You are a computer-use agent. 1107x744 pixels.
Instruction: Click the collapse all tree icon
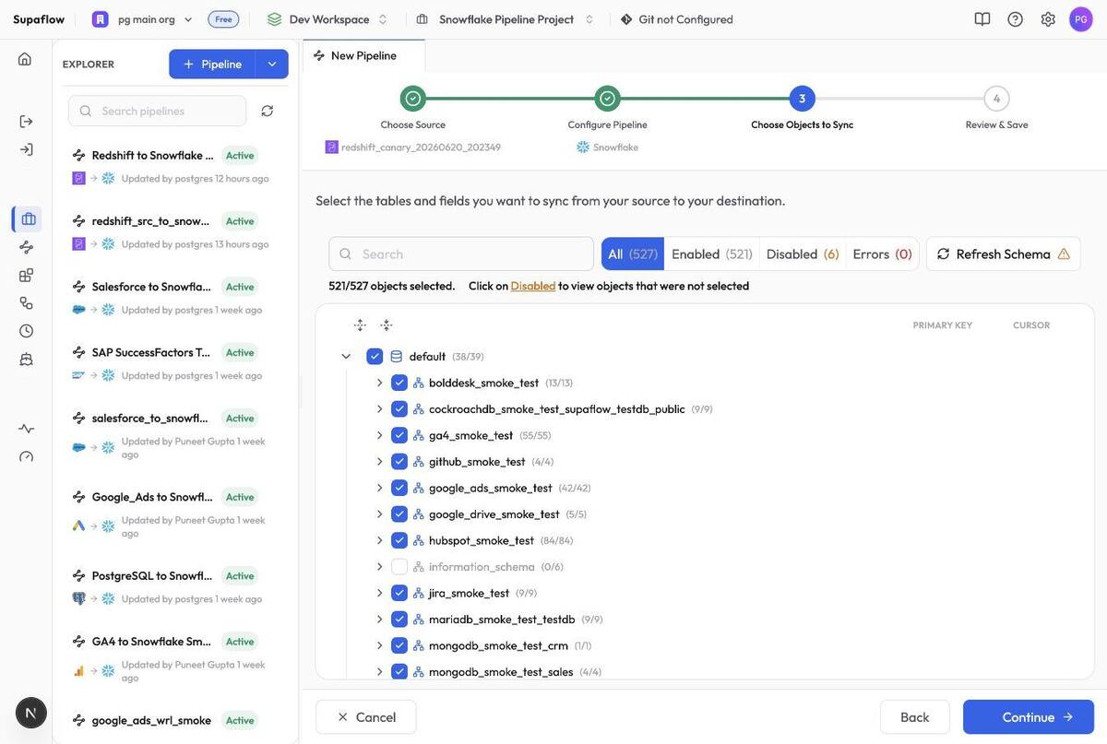click(x=387, y=325)
